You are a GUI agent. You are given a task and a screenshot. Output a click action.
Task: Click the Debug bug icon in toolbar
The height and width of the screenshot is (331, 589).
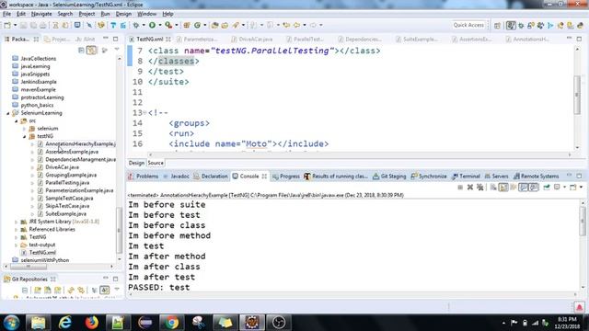pos(136,25)
